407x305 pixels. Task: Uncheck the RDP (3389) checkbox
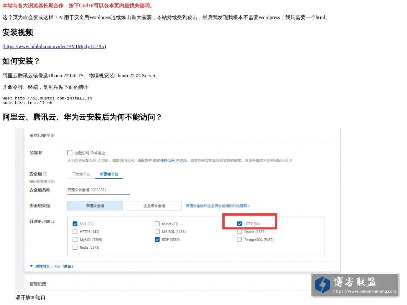(157, 240)
